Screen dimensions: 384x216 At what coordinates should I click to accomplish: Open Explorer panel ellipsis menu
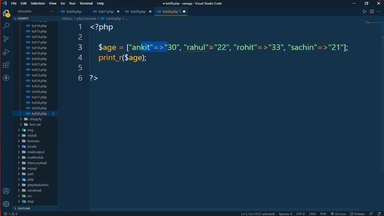[x=52, y=11]
